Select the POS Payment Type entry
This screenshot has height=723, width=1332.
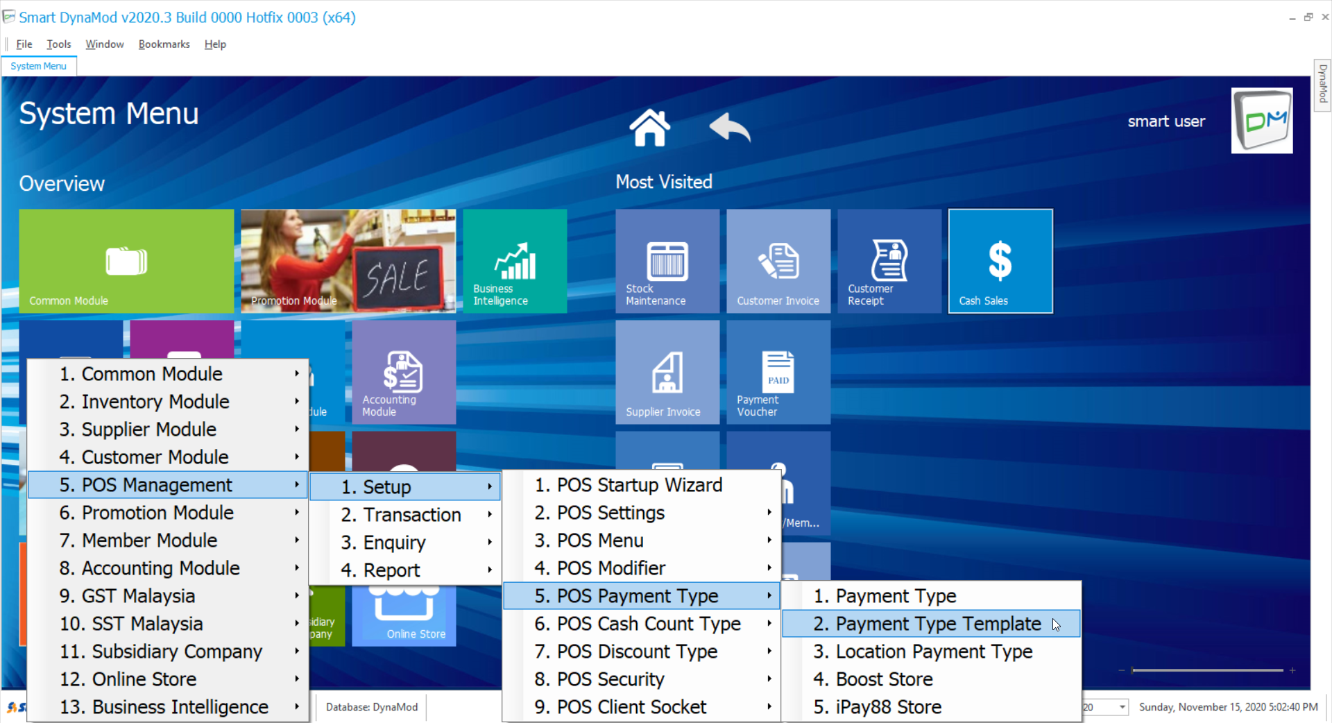tap(642, 595)
